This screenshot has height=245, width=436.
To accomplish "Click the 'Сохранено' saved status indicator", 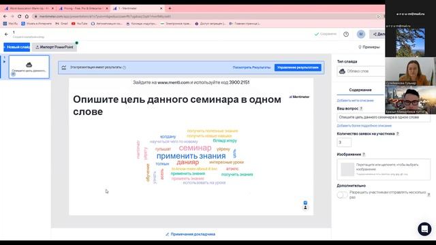I will pos(326,34).
